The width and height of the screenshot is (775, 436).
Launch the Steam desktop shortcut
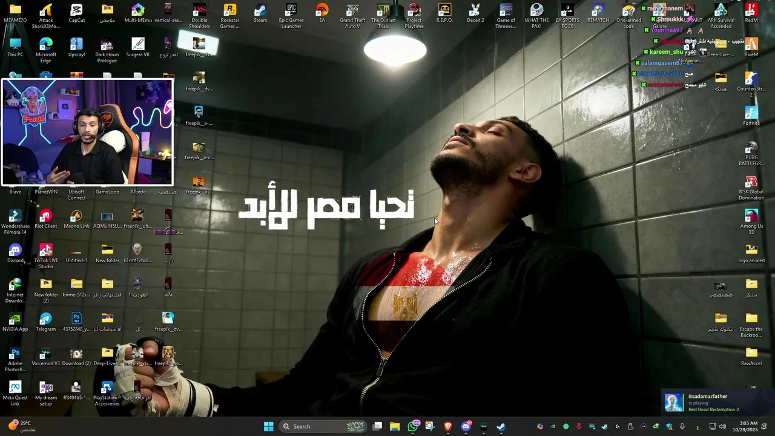click(x=260, y=13)
